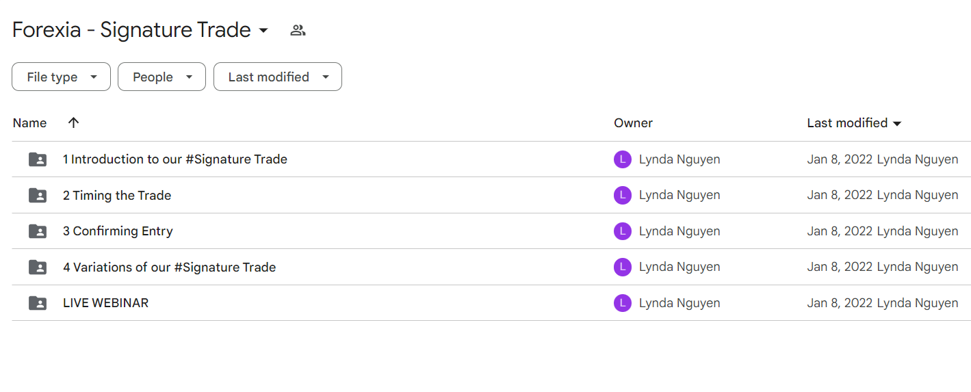
Task: Open the Last modified filter dropdown
Action: (278, 77)
